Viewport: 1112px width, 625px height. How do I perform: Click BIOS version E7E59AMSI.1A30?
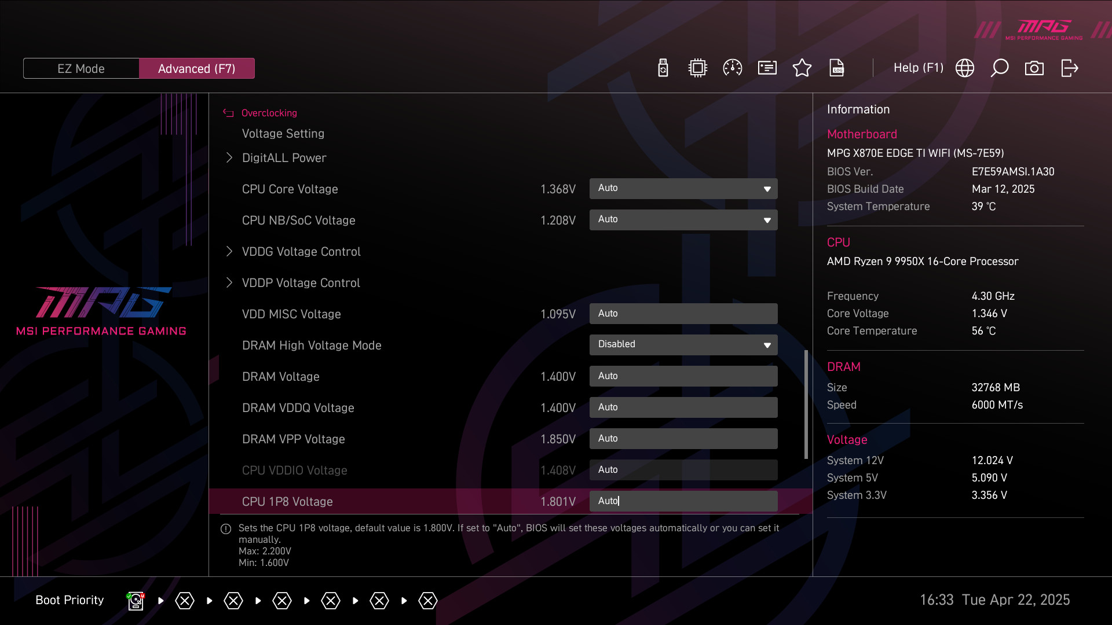pyautogui.click(x=1013, y=172)
